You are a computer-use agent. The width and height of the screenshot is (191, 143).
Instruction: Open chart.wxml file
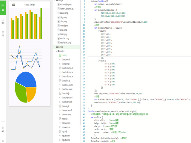[65, 60]
